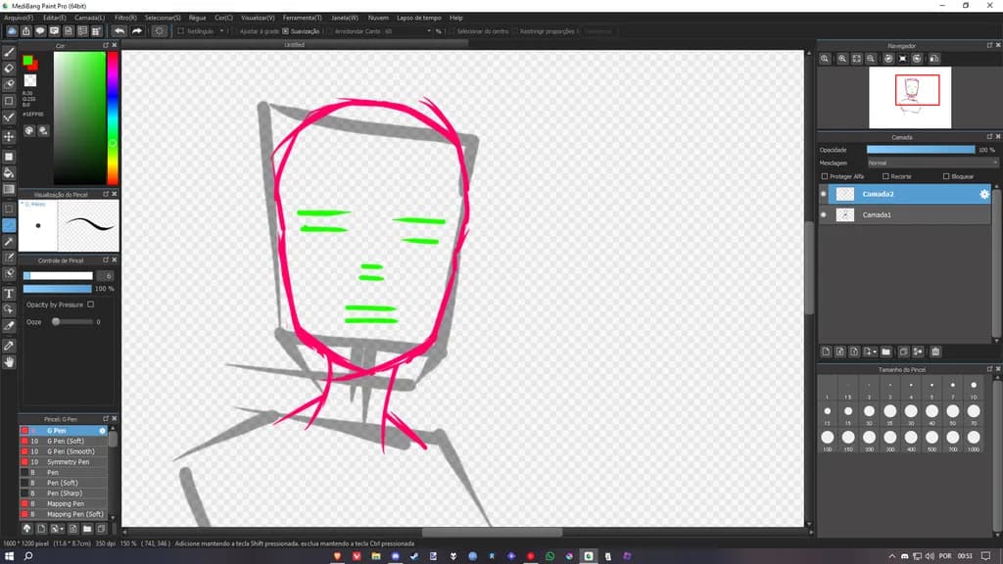Open the Editar menu
The height and width of the screenshot is (564, 1003).
pyautogui.click(x=55, y=18)
